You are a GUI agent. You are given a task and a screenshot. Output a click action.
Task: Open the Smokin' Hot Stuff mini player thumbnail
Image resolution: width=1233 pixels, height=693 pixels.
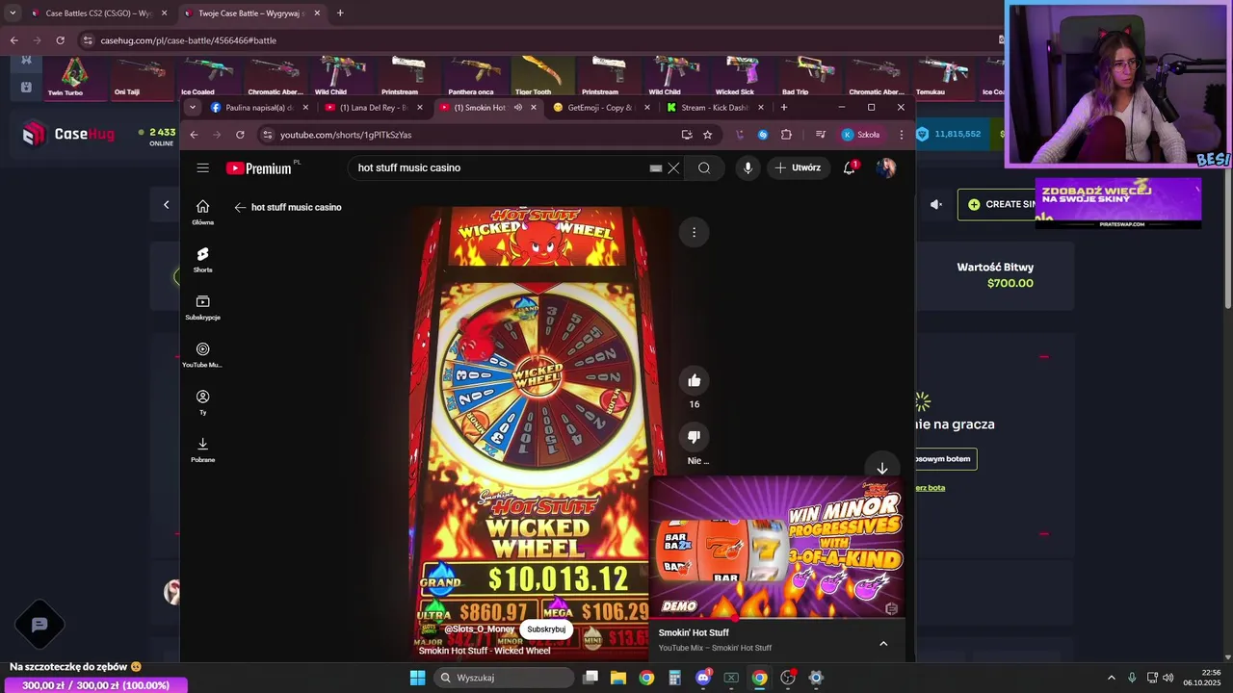[777, 547]
